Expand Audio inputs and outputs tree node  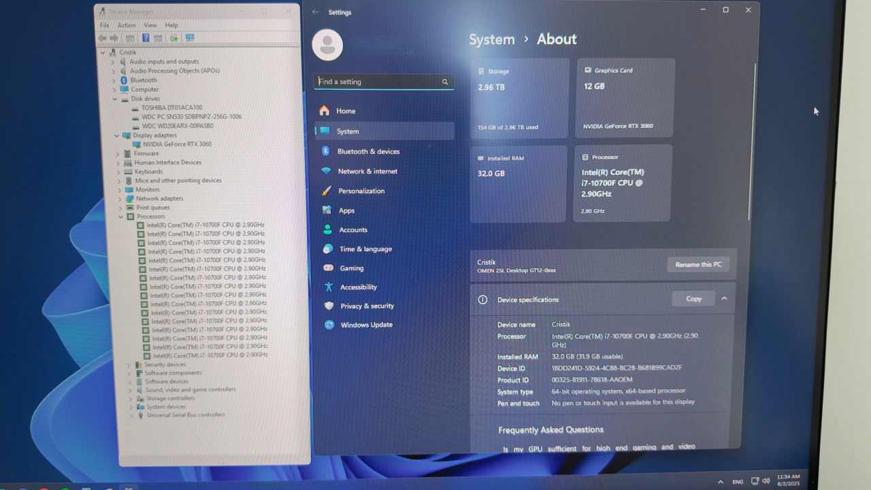[114, 62]
